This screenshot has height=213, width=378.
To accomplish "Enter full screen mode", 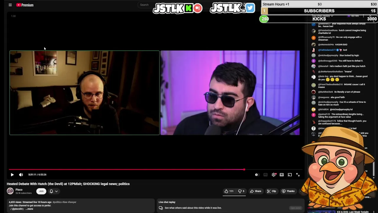I will click(298, 175).
